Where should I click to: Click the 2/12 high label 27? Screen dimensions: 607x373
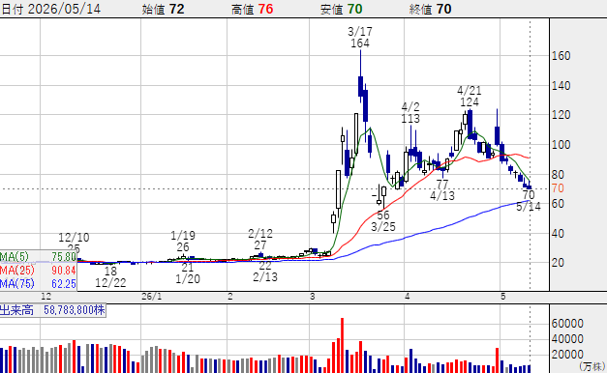pos(260,245)
